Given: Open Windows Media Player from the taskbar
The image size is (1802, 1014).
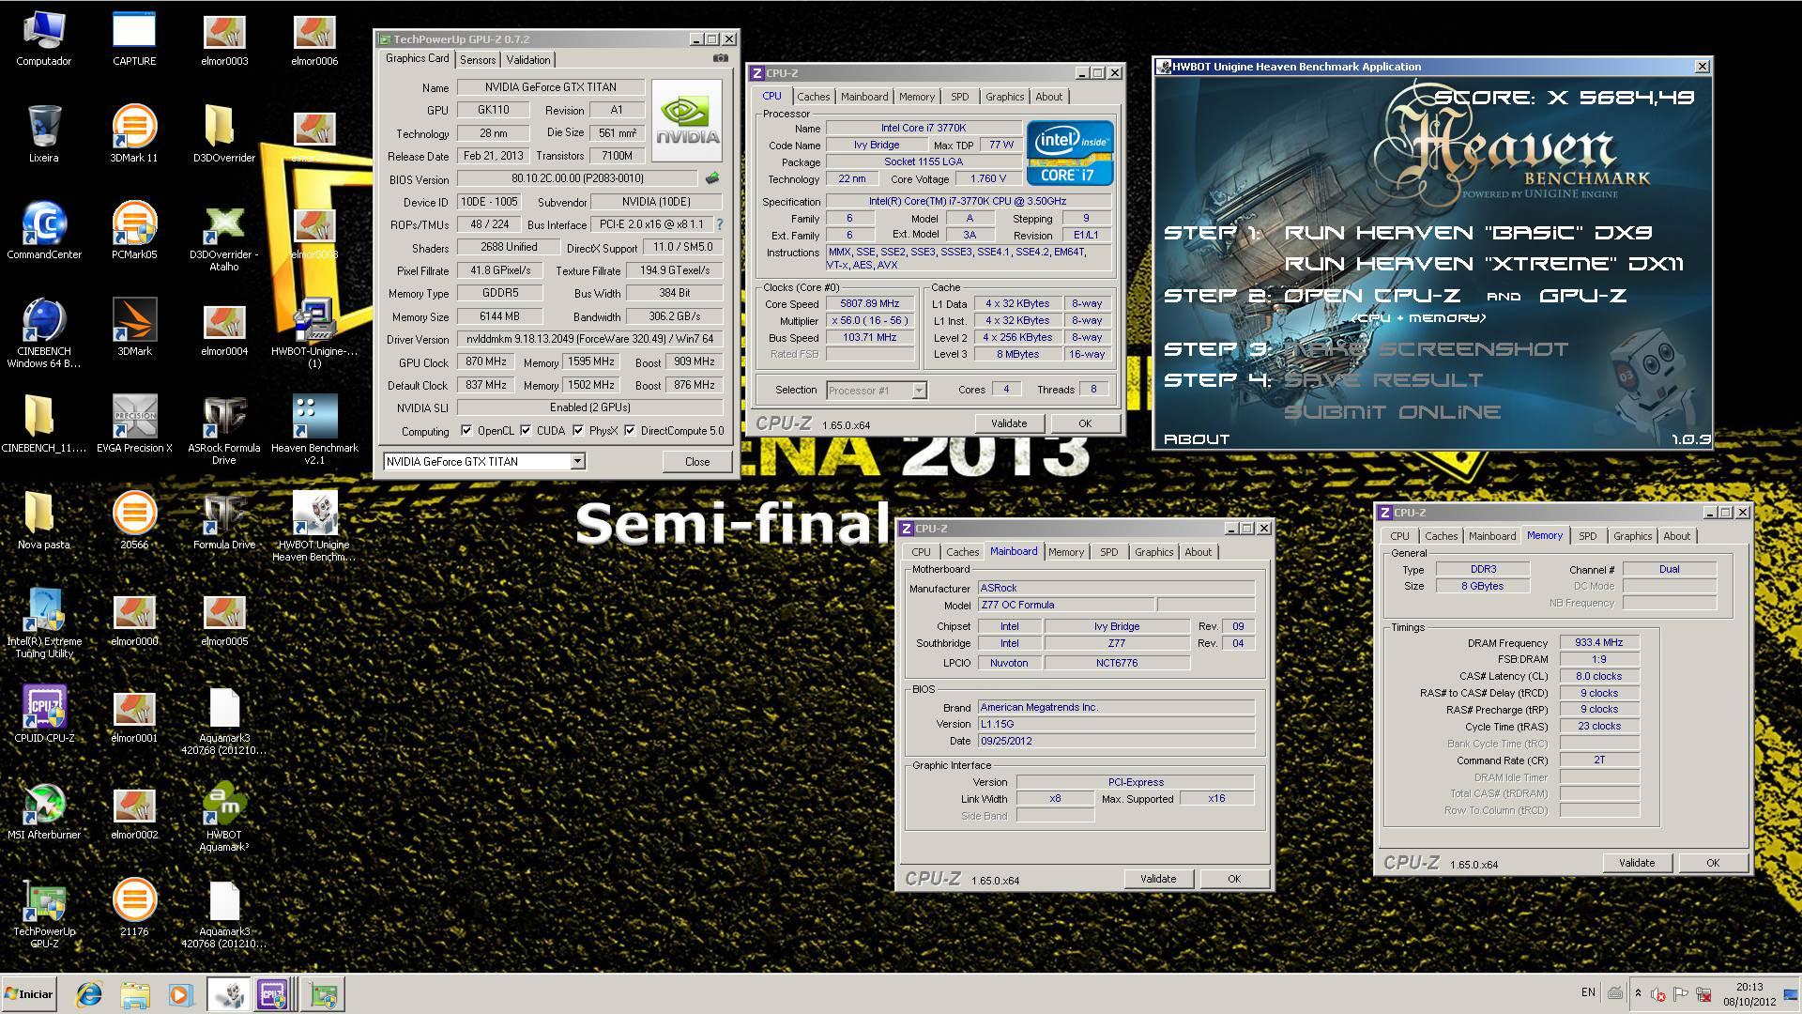Looking at the screenshot, I should (180, 994).
